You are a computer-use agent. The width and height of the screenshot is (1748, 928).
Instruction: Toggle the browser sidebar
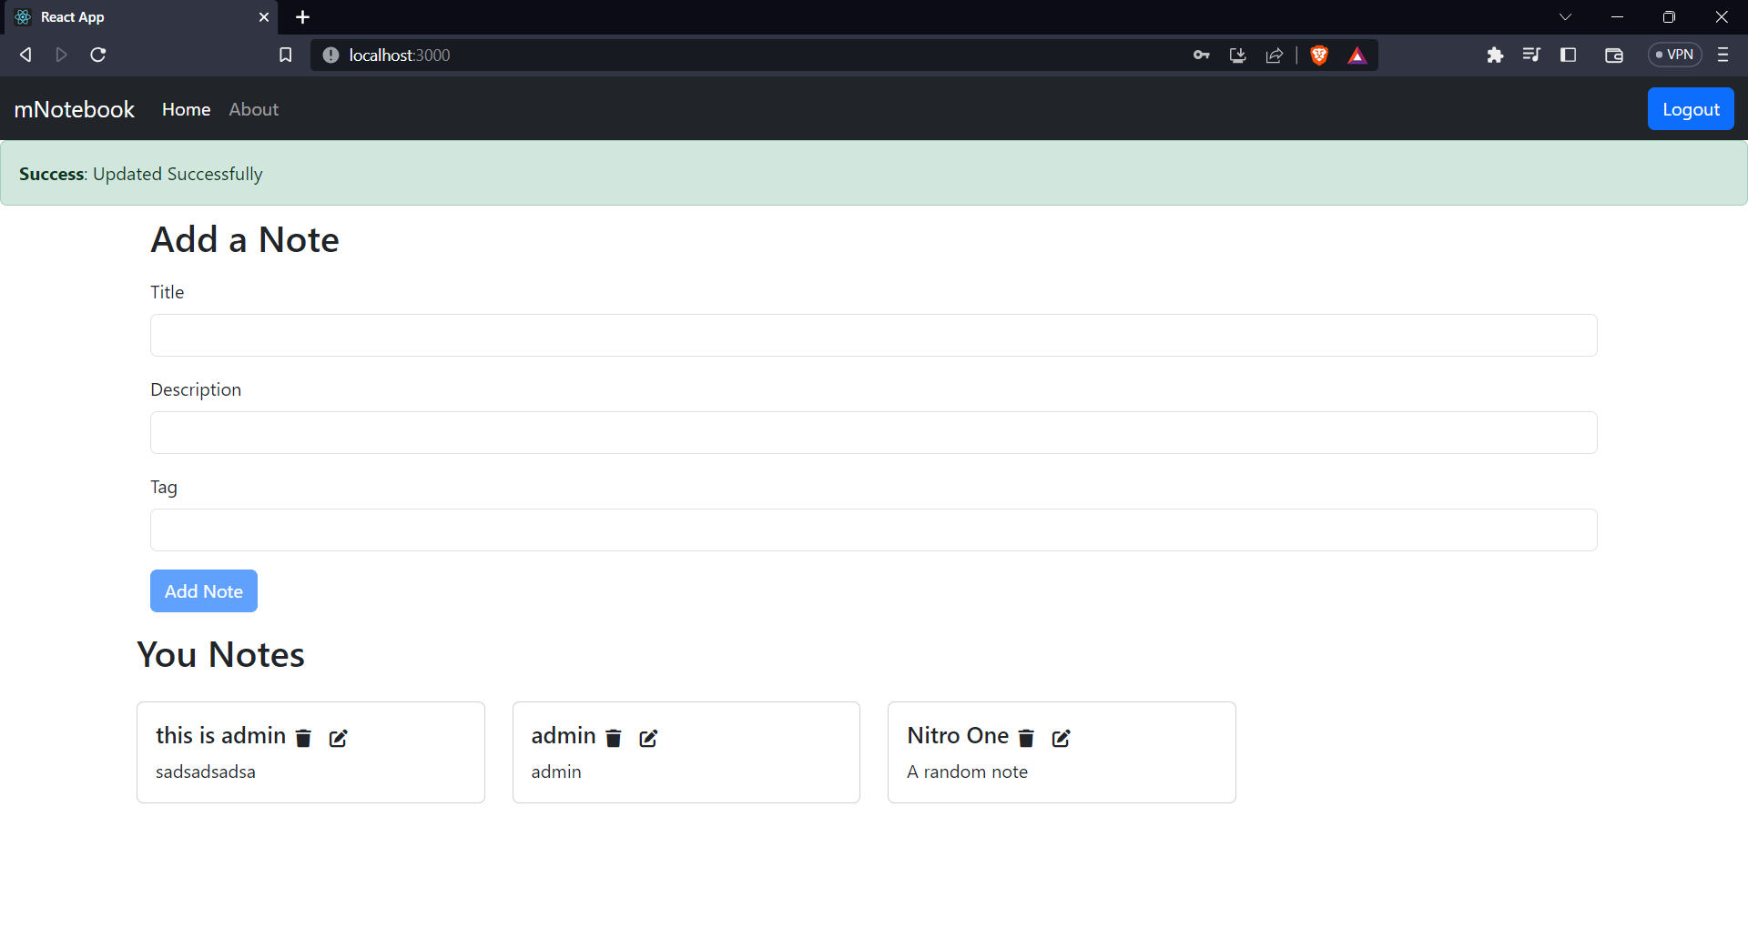pos(1569,55)
